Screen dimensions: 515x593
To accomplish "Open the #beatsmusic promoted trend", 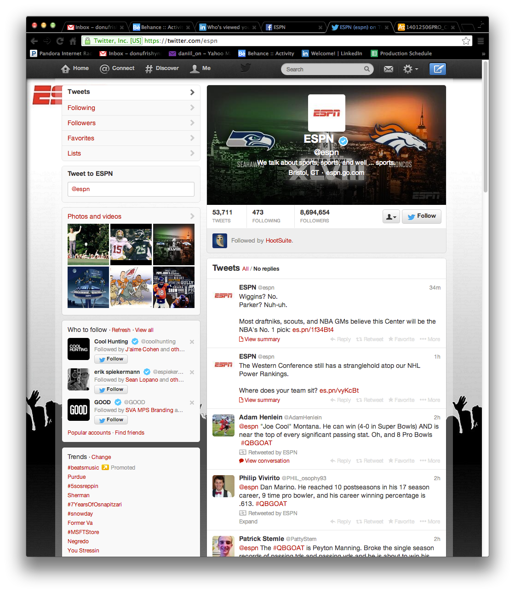I will 83,468.
